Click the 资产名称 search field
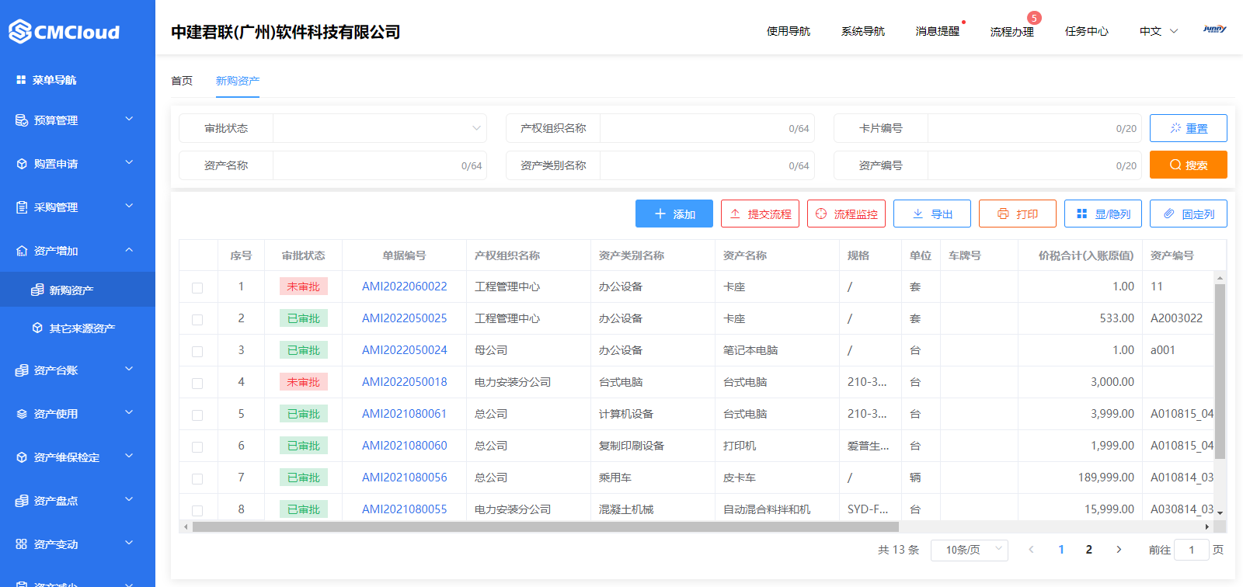Image resolution: width=1243 pixels, height=587 pixels. point(380,165)
